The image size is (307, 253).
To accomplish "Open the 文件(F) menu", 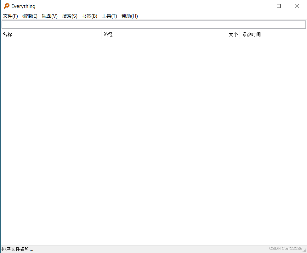I will tap(10, 16).
